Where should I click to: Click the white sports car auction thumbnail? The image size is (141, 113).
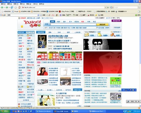point(42,81)
